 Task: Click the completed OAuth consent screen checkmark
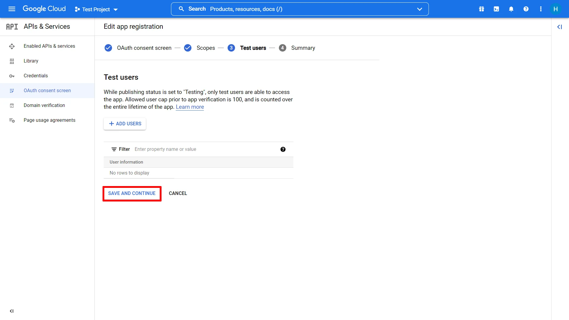(108, 48)
